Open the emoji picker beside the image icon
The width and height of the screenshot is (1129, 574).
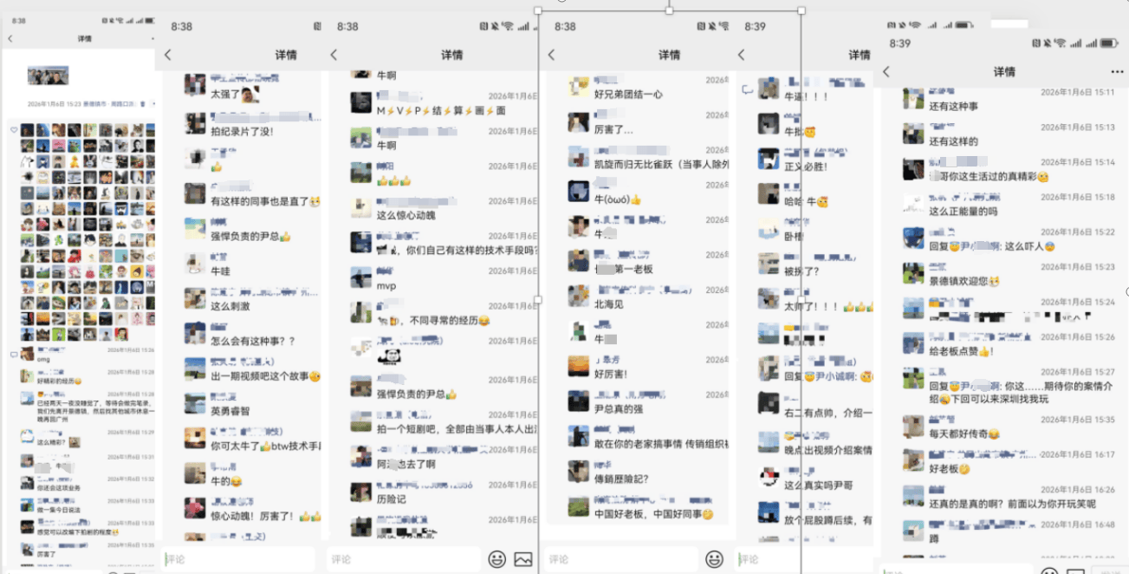click(x=496, y=559)
